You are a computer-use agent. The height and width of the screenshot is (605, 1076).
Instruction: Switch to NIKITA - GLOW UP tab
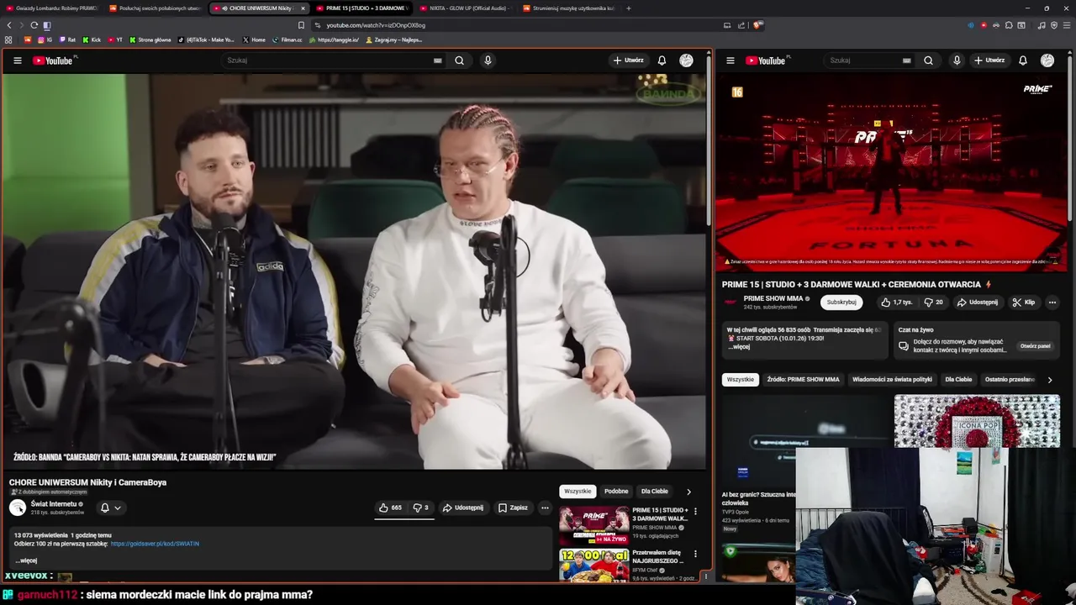466,8
